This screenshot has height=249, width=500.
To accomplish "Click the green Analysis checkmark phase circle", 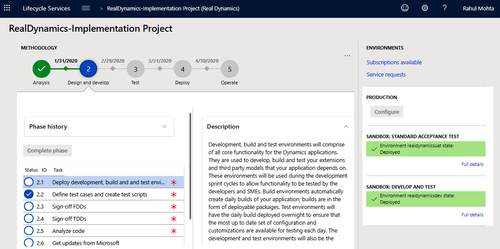I will click(x=41, y=69).
